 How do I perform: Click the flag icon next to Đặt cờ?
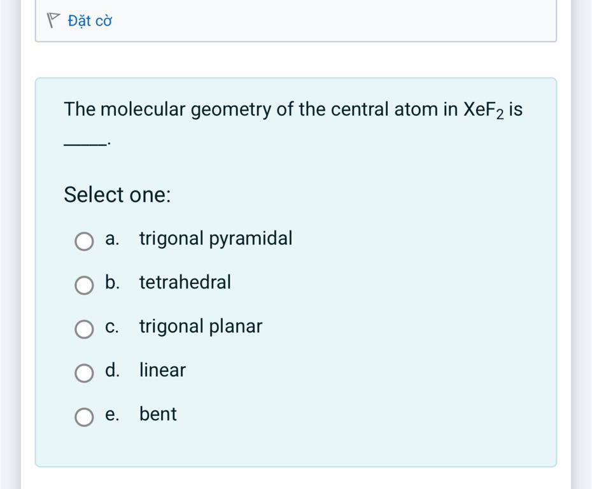pos(53,20)
